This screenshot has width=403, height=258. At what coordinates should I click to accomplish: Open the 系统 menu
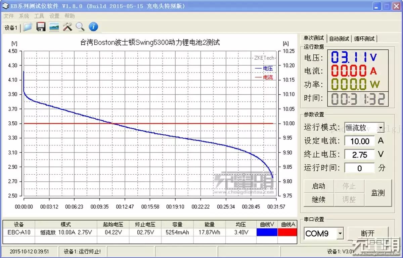coord(24,16)
